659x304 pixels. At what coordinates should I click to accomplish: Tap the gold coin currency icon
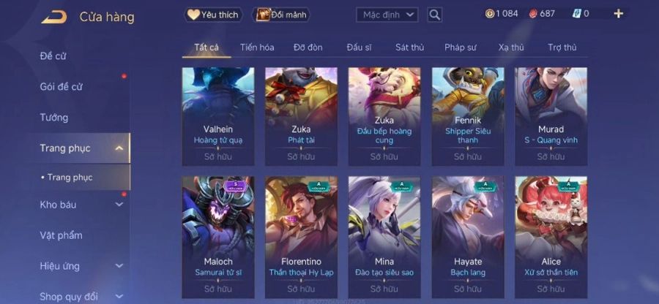point(490,13)
